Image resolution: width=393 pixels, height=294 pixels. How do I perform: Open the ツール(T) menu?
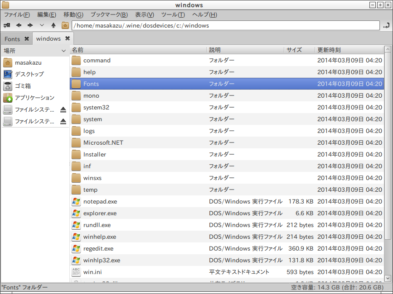[173, 15]
